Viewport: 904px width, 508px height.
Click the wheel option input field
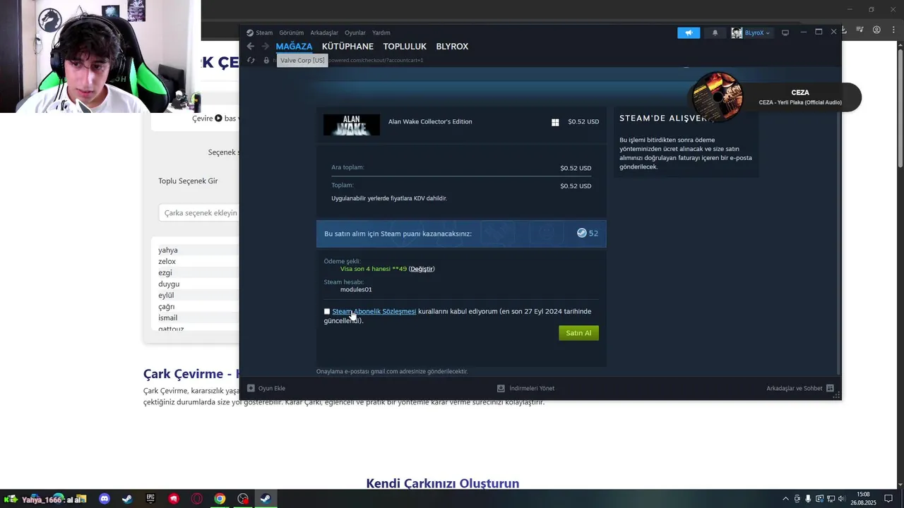199,213
